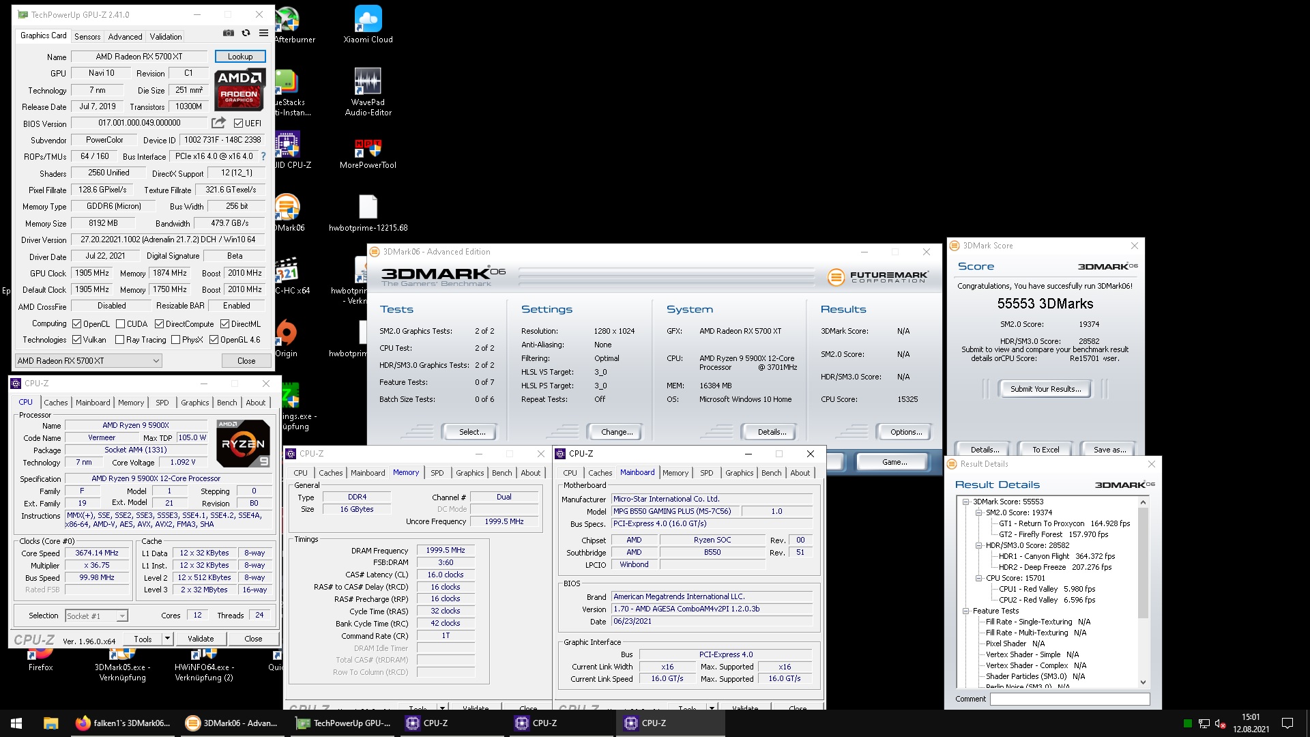The image size is (1310, 737).
Task: Toggle the DirectCompute checkbox
Action: pos(159,324)
